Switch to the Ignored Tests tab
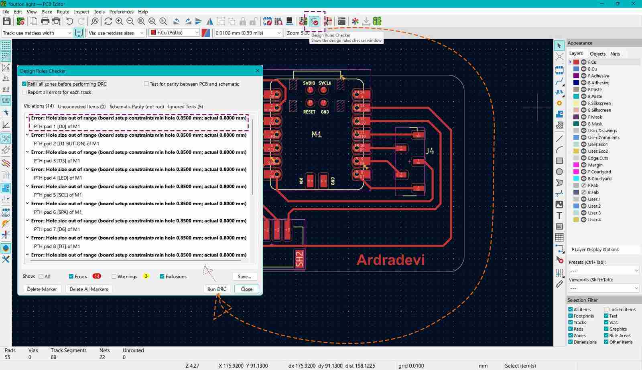This screenshot has height=370, width=642. pyautogui.click(x=185, y=107)
